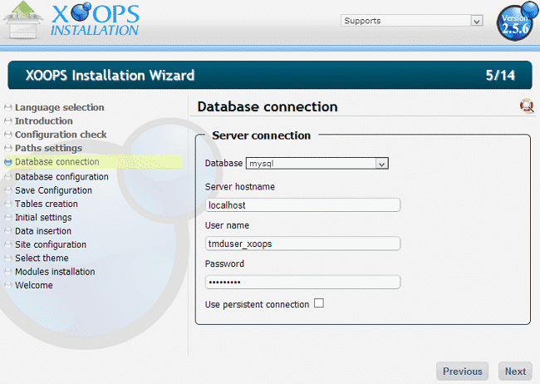Click the Site configuration step
The height and width of the screenshot is (384, 540).
click(50, 244)
